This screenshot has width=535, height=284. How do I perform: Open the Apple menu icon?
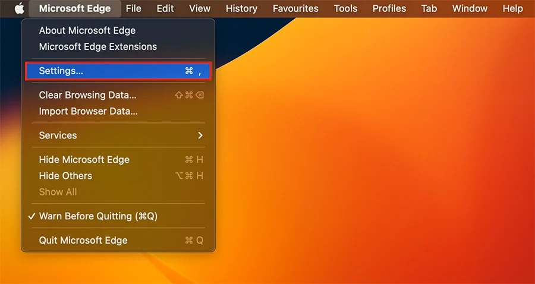click(20, 8)
